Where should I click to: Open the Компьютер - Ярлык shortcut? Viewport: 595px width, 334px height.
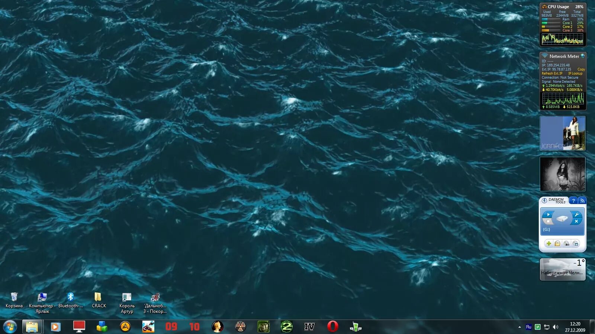[42, 303]
